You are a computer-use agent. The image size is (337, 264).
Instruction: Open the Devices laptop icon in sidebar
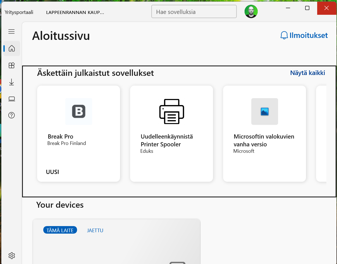click(12, 99)
